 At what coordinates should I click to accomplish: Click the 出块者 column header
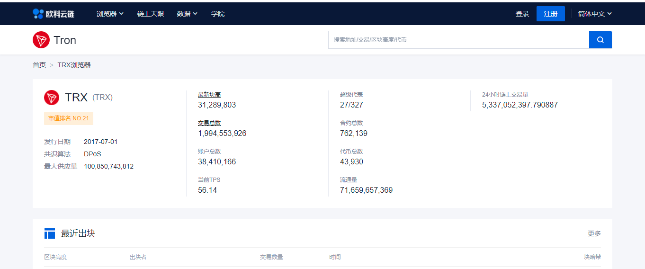(138, 257)
